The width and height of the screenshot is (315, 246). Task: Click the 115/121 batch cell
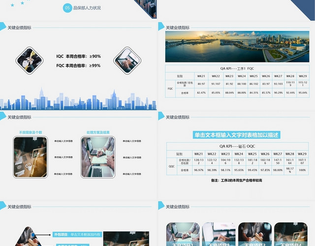click(303, 84)
